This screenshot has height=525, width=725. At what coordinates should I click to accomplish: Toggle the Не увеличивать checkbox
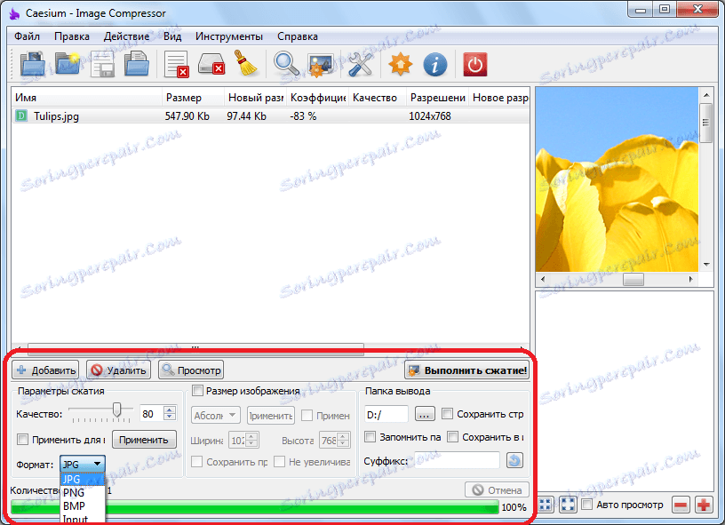[279, 461]
